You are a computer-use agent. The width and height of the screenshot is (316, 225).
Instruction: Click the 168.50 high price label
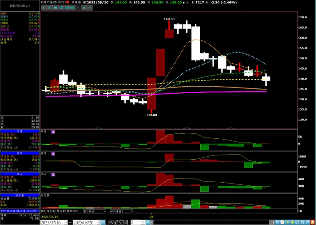point(169,19)
